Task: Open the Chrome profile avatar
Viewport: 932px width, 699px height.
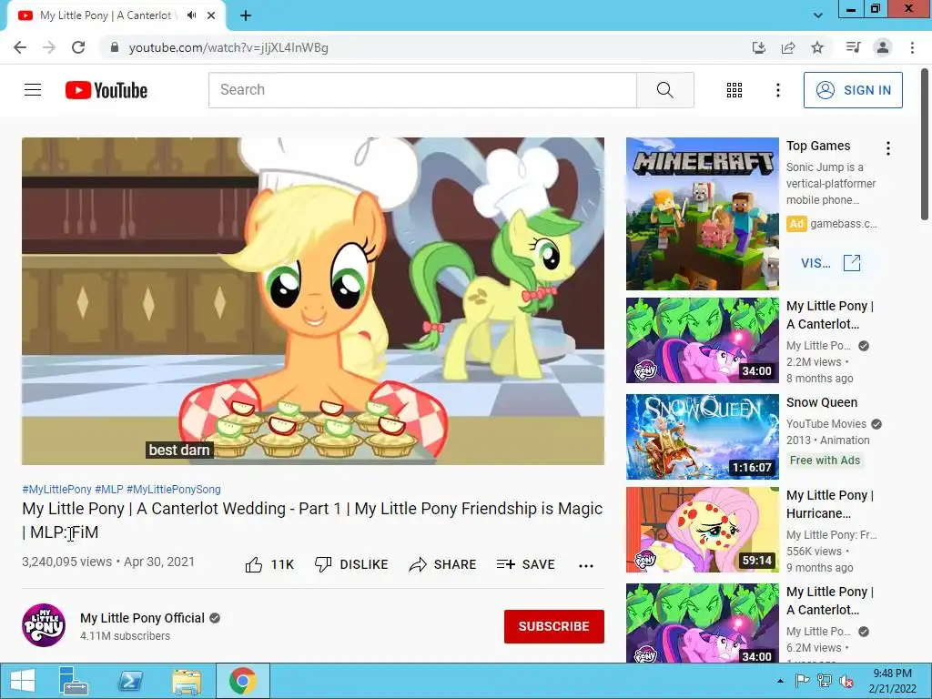Action: pyautogui.click(x=883, y=47)
